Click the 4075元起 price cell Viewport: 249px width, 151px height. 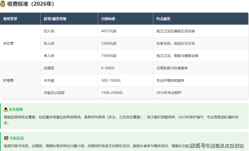coord(109,31)
